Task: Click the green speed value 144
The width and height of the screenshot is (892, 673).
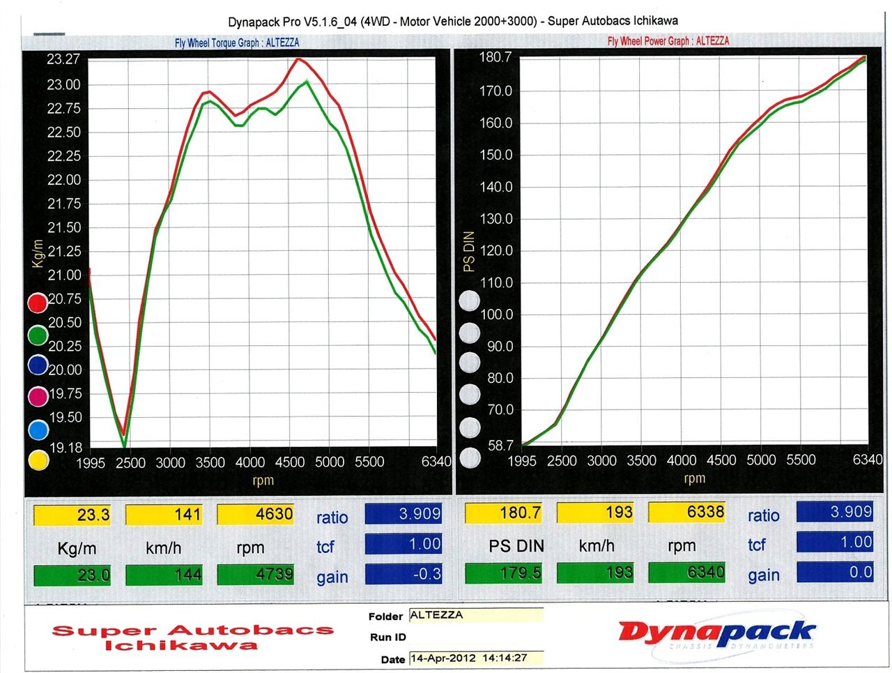Action: (164, 575)
